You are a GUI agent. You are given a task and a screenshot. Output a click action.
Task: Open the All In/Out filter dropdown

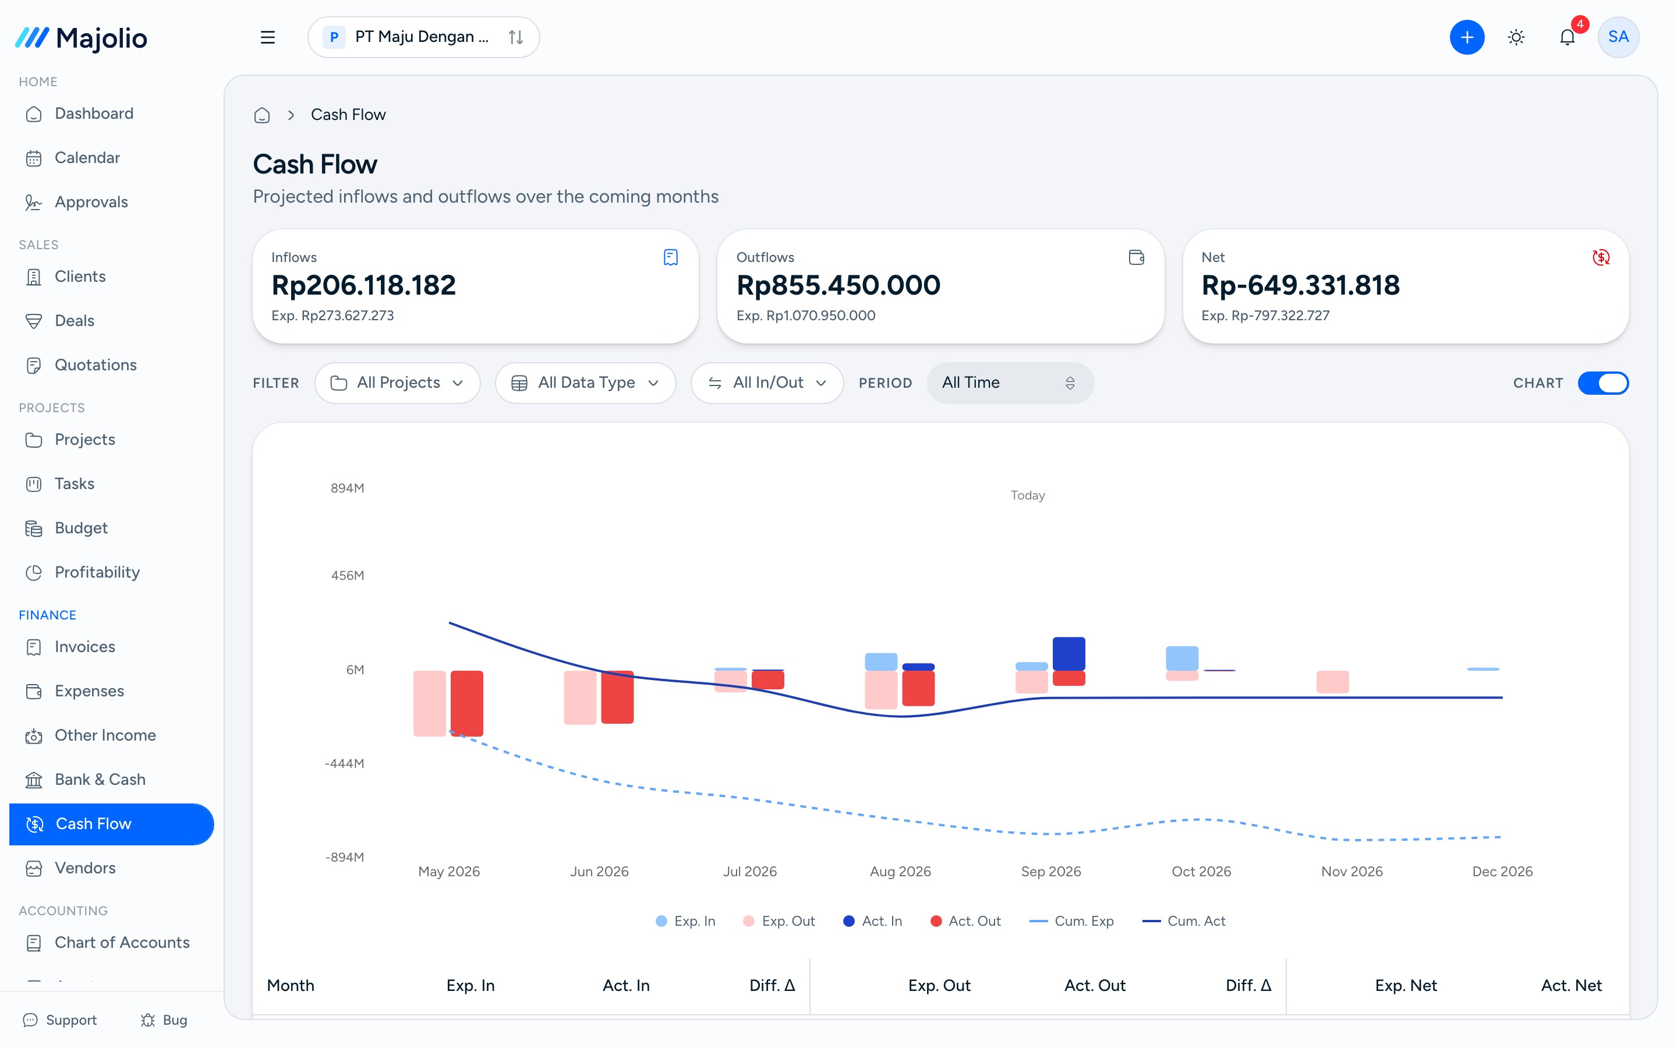coord(766,383)
